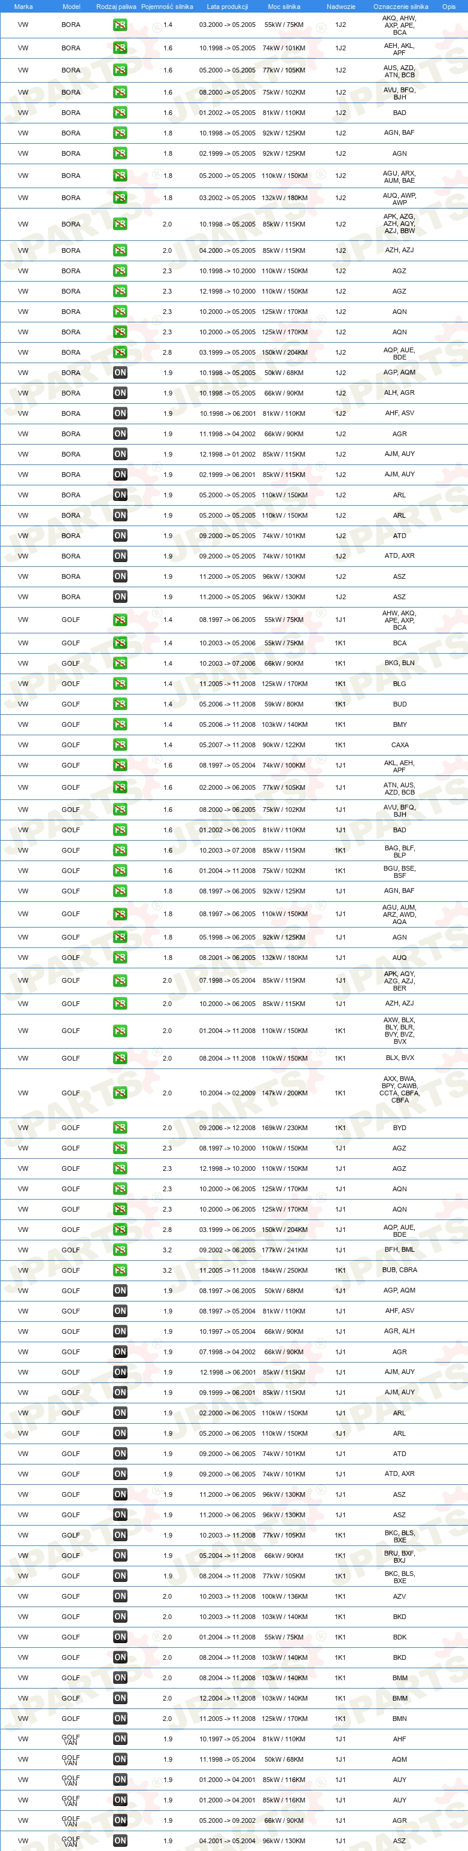Click diesel ON icon in GOLF AZV row
468x1851 pixels.
(120, 1596)
